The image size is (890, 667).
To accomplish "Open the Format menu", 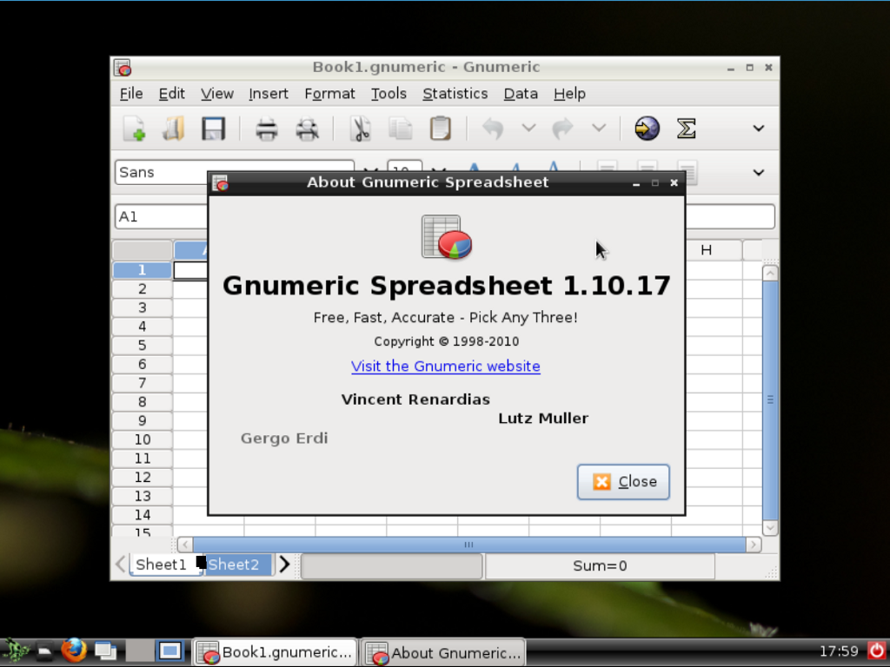I will (x=329, y=94).
